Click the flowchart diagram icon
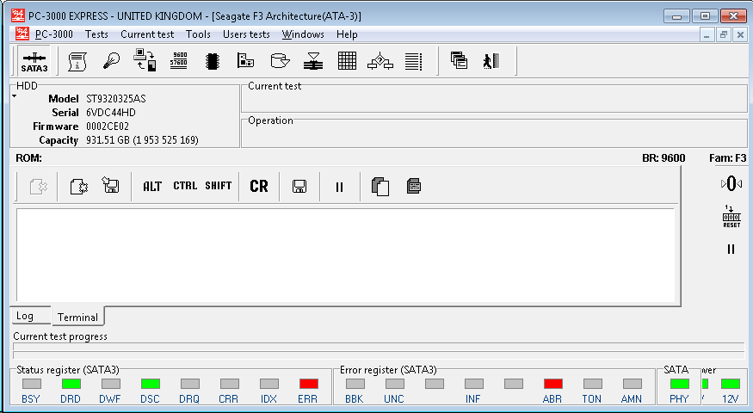753x413 pixels. coord(380,61)
